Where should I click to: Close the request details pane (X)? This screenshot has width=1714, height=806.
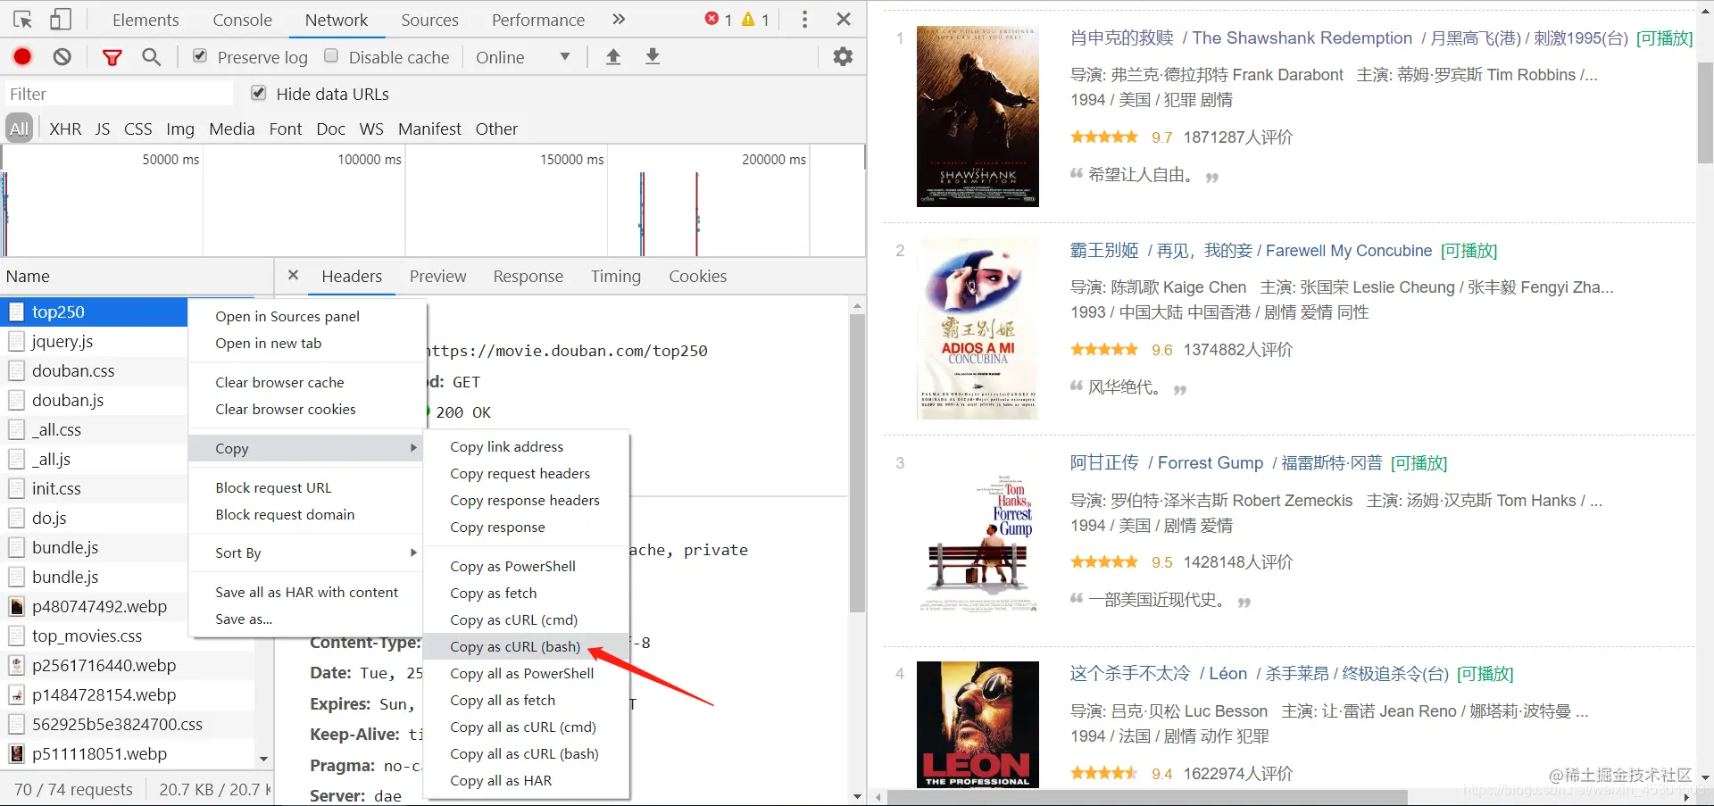point(293,276)
